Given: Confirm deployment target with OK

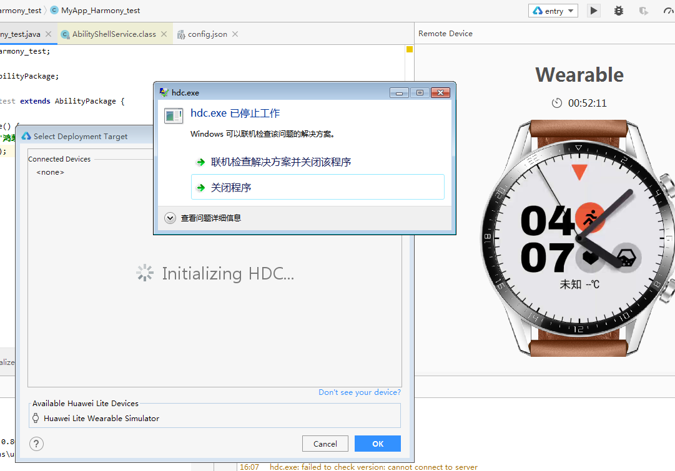Looking at the screenshot, I should coord(378,444).
